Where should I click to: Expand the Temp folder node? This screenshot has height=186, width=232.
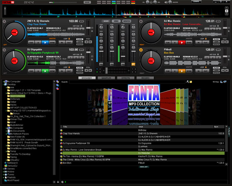(6, 151)
